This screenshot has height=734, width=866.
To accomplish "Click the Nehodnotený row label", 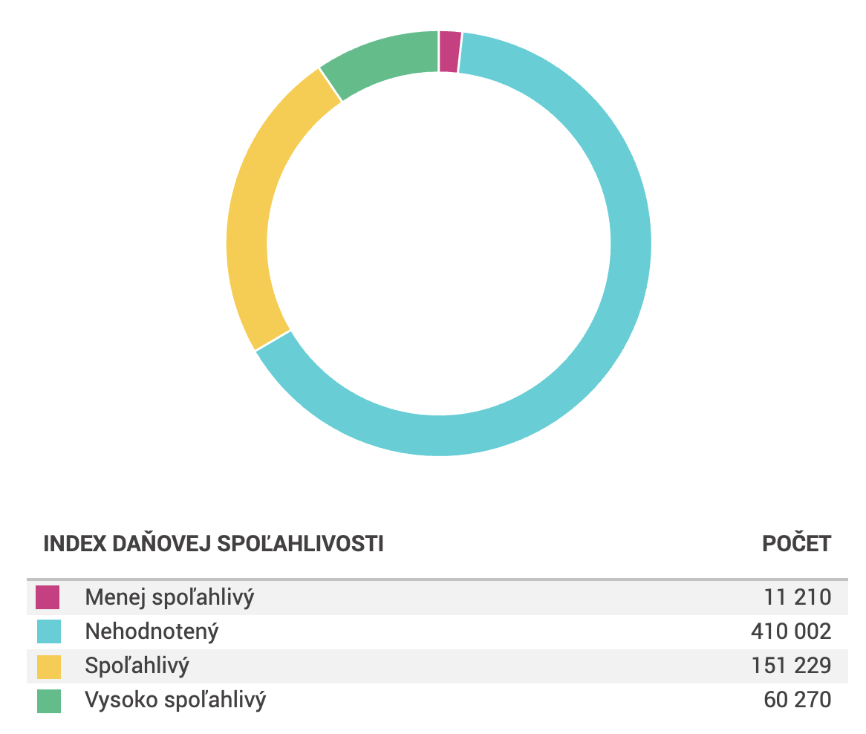I will (x=152, y=631).
